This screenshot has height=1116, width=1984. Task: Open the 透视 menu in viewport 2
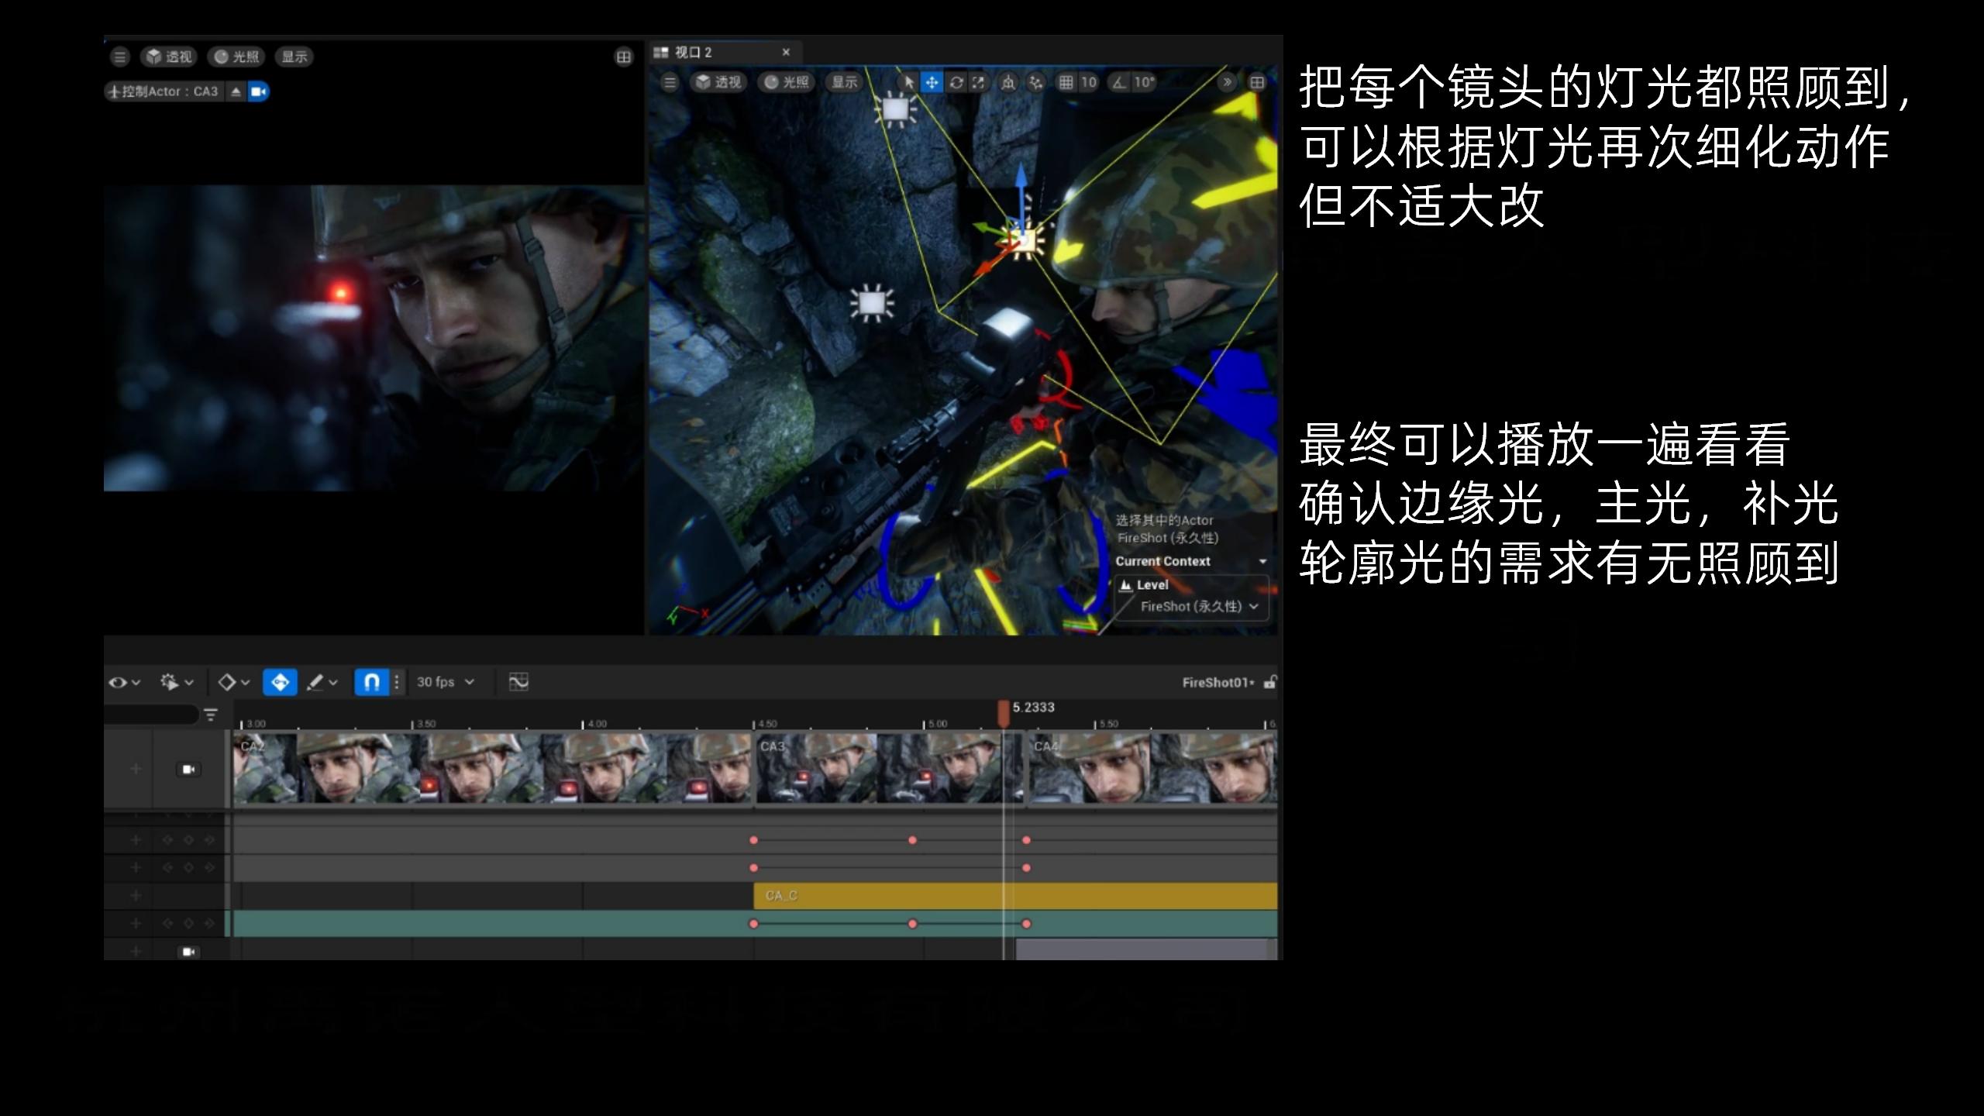pyautogui.click(x=718, y=82)
